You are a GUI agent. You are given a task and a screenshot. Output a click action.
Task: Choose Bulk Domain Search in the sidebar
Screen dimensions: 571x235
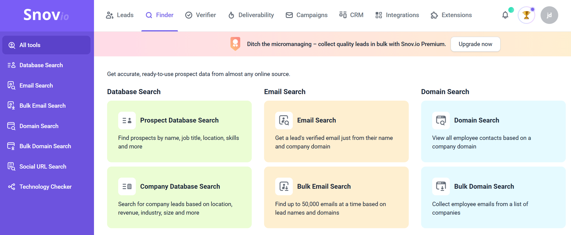coord(45,146)
